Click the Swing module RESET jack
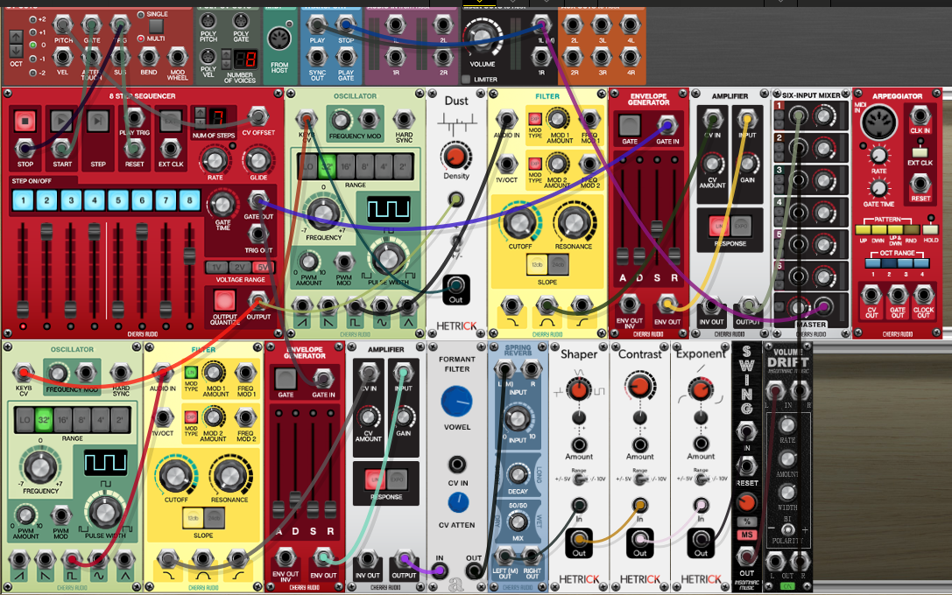The height and width of the screenshot is (595, 952). [x=746, y=465]
